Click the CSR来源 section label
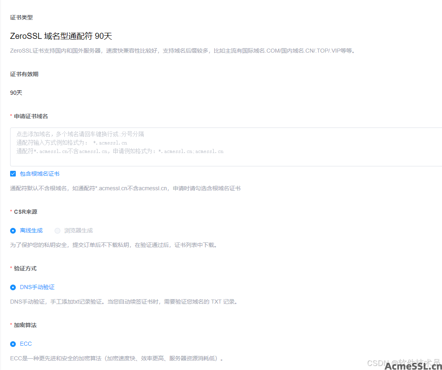This screenshot has height=370, width=442. pos(25,212)
